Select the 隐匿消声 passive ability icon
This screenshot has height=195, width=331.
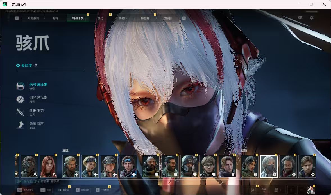tap(20, 125)
